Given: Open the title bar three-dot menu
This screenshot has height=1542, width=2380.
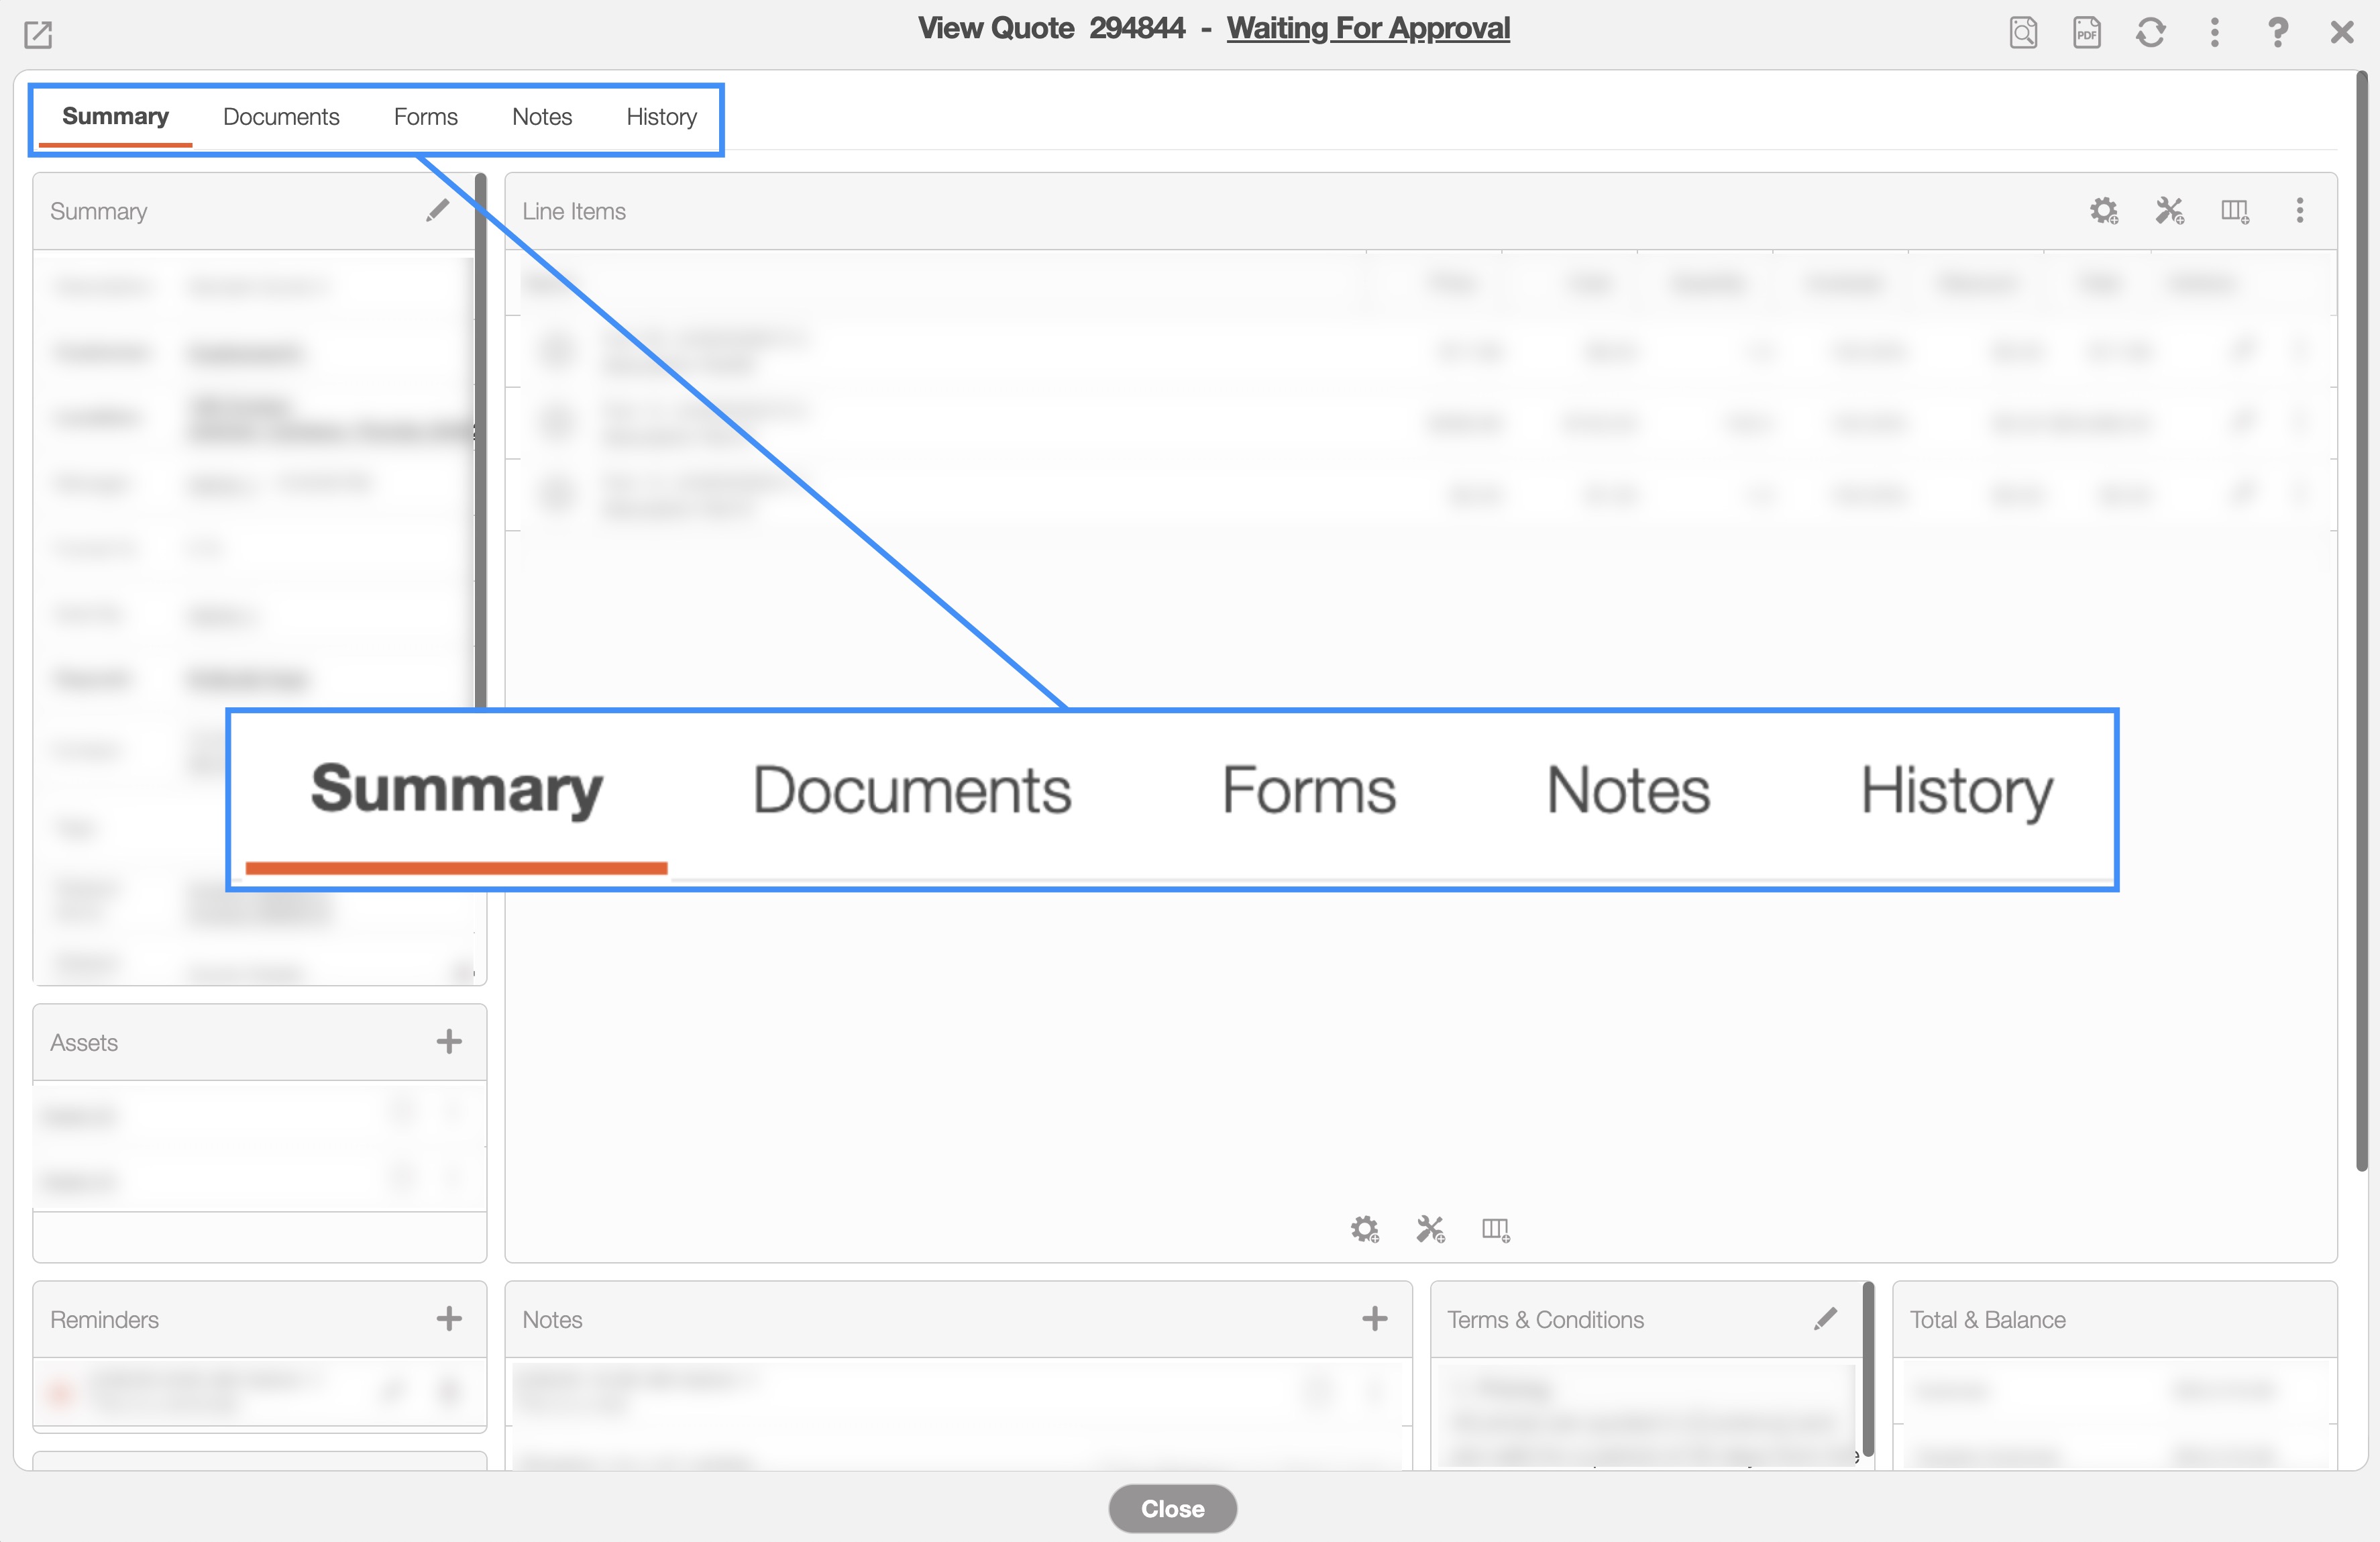Looking at the screenshot, I should (x=2215, y=33).
